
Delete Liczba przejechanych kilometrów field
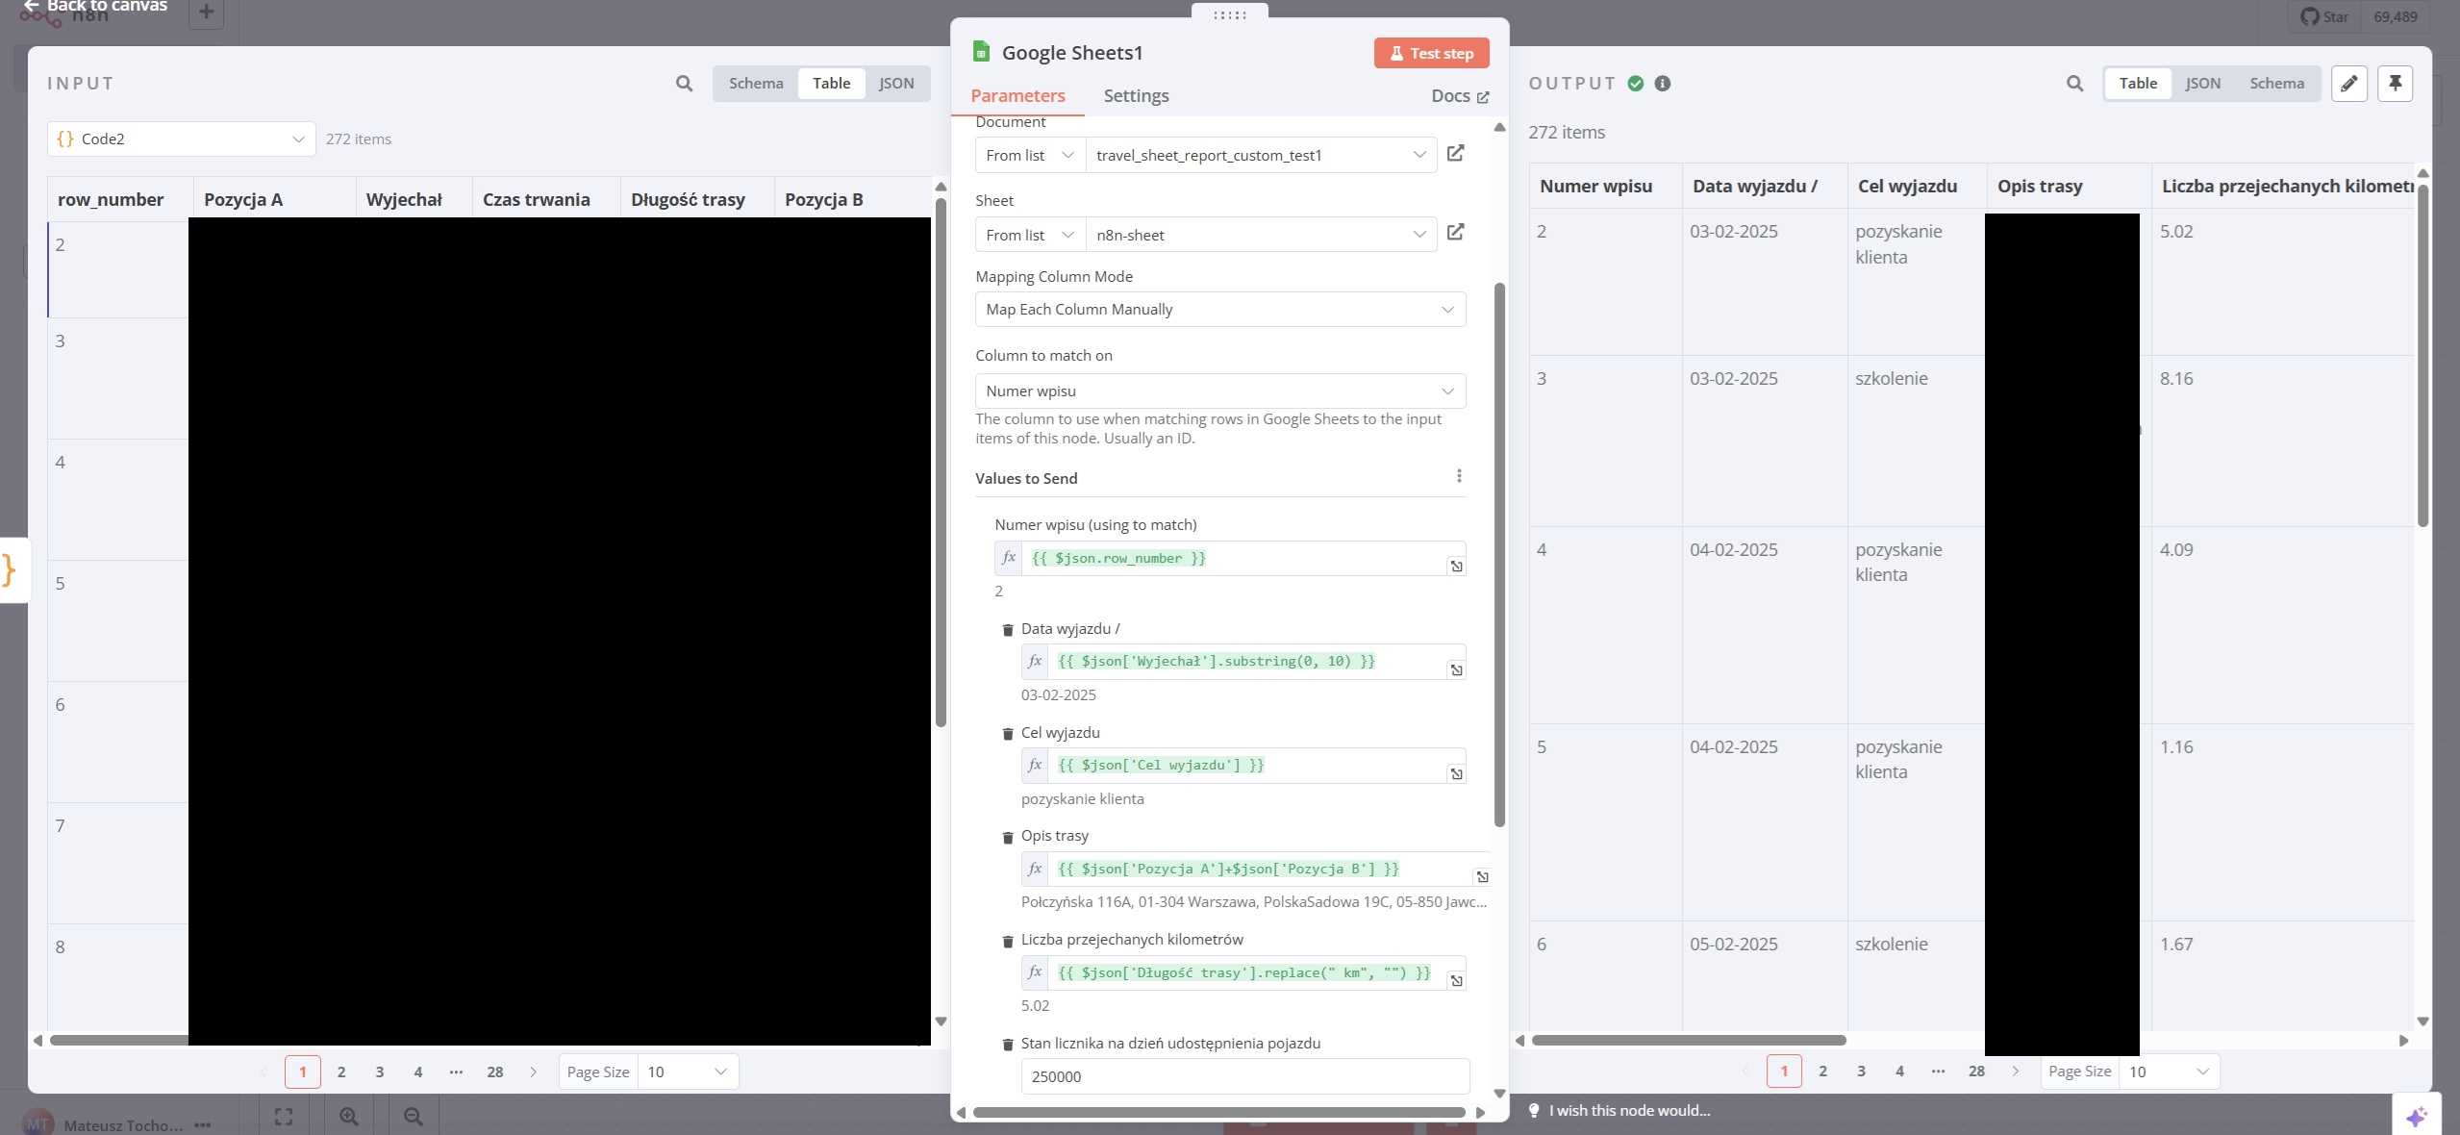[x=1007, y=942]
